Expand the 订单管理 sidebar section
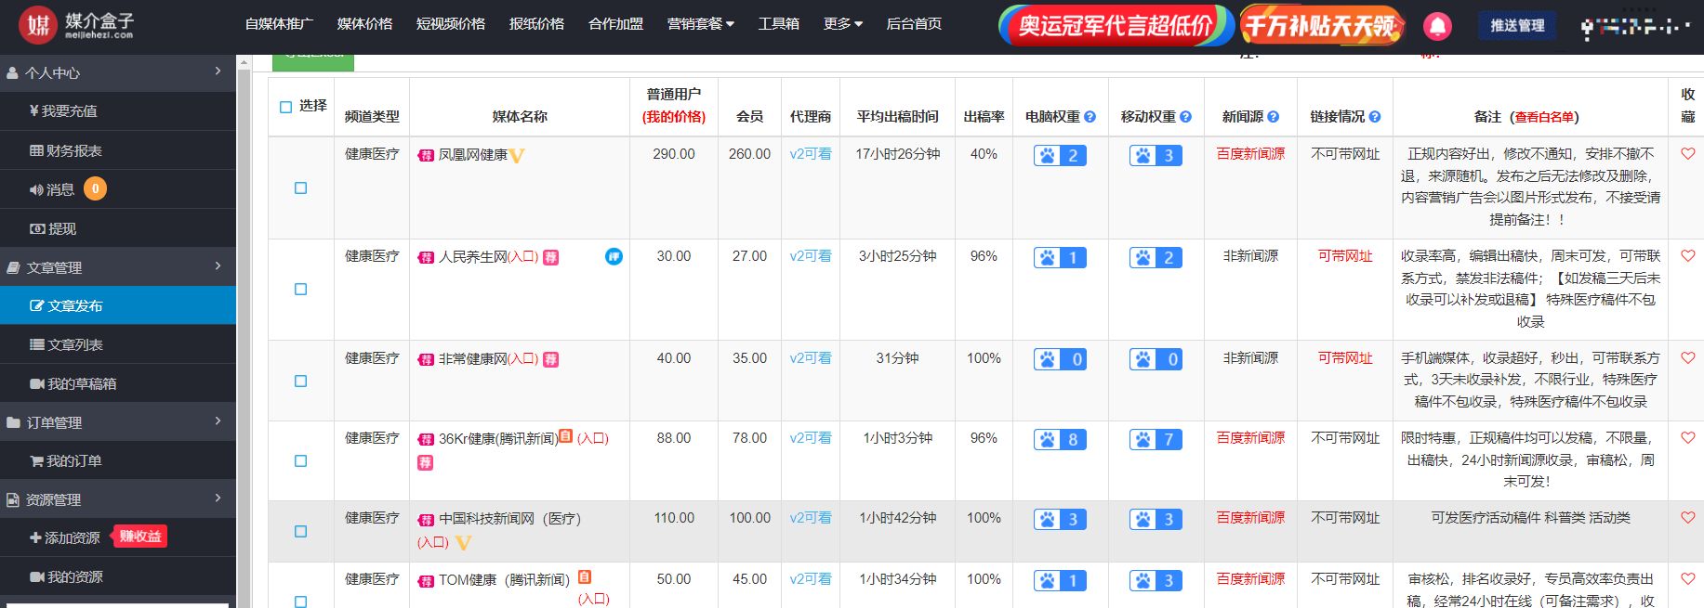The image size is (1704, 608). click(x=118, y=422)
